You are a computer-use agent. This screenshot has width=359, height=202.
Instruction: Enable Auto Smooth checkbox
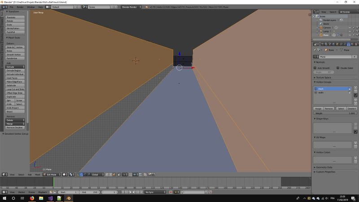pyautogui.click(x=315, y=68)
